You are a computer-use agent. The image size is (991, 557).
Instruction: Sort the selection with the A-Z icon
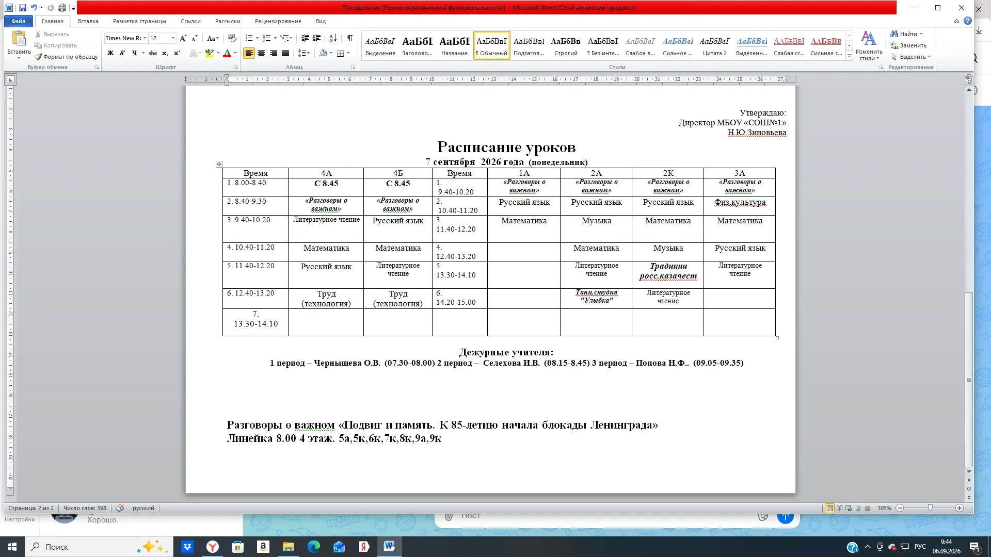point(333,38)
